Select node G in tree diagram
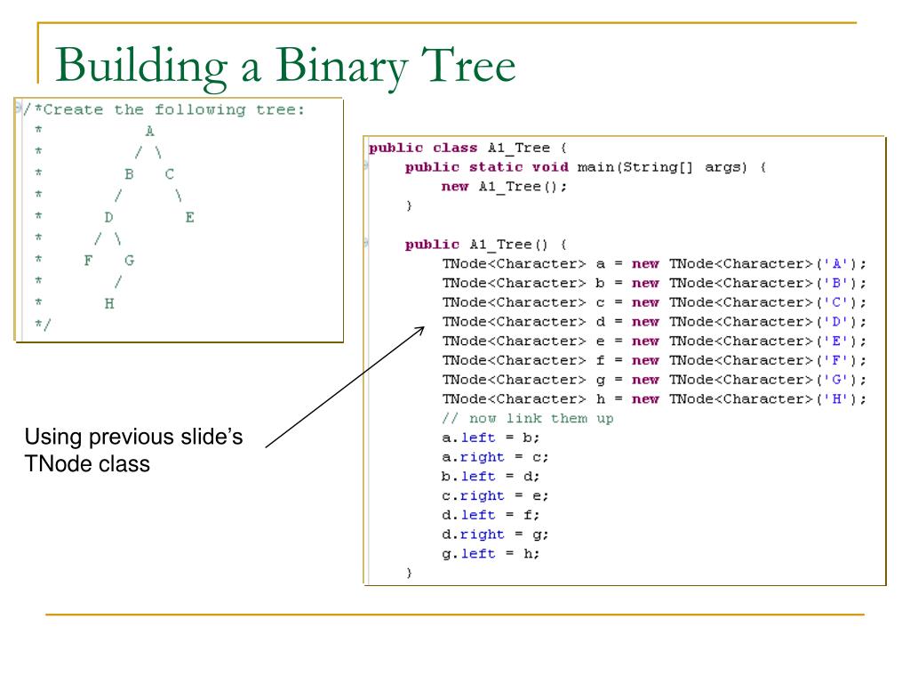Screen dimensions: 910x683 click(129, 261)
